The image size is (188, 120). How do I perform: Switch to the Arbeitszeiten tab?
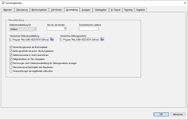[x=101, y=10]
